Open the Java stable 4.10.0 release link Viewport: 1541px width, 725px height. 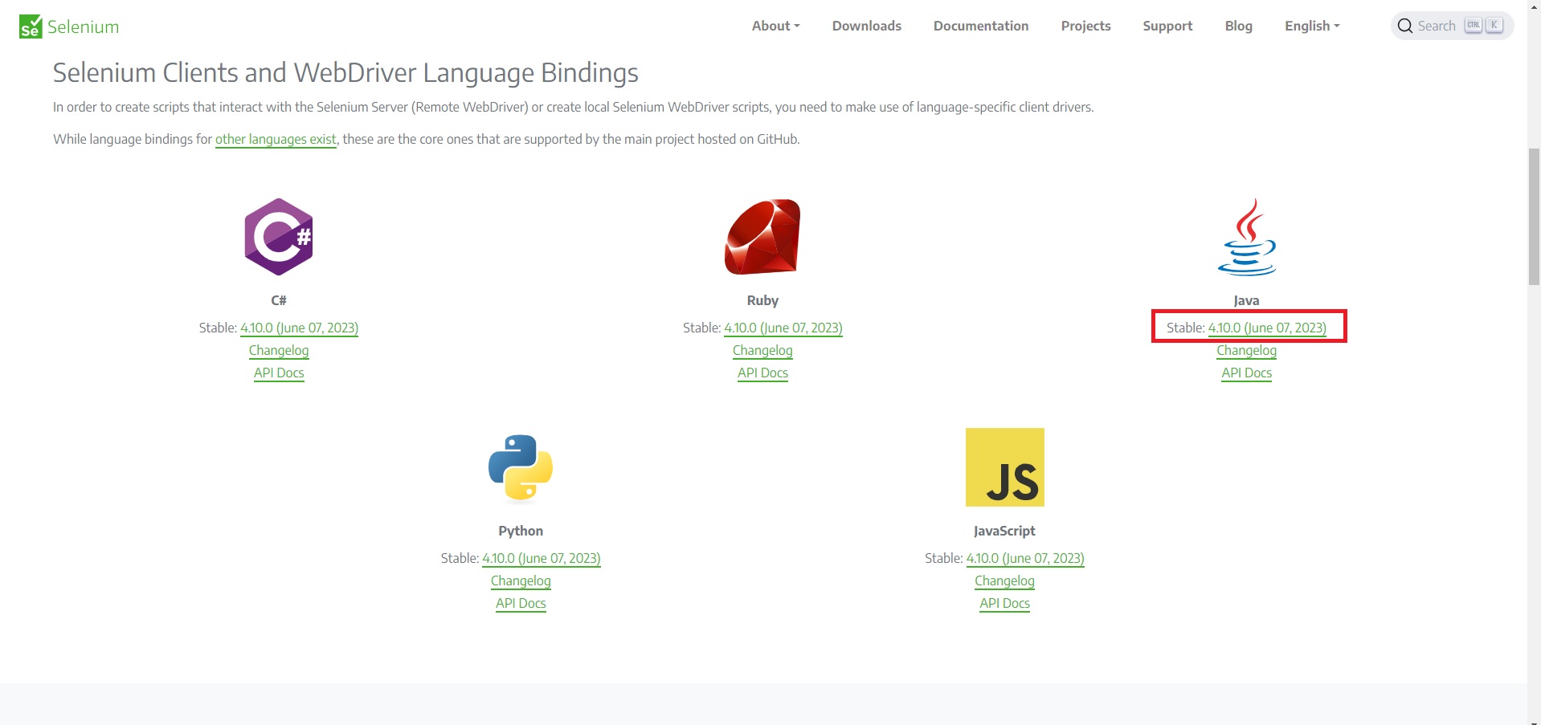[1266, 328]
